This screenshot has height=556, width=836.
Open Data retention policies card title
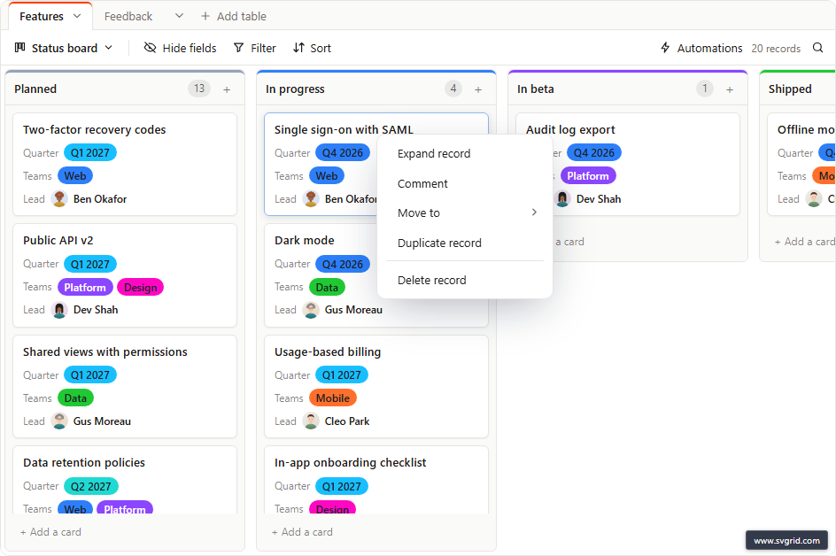84,463
